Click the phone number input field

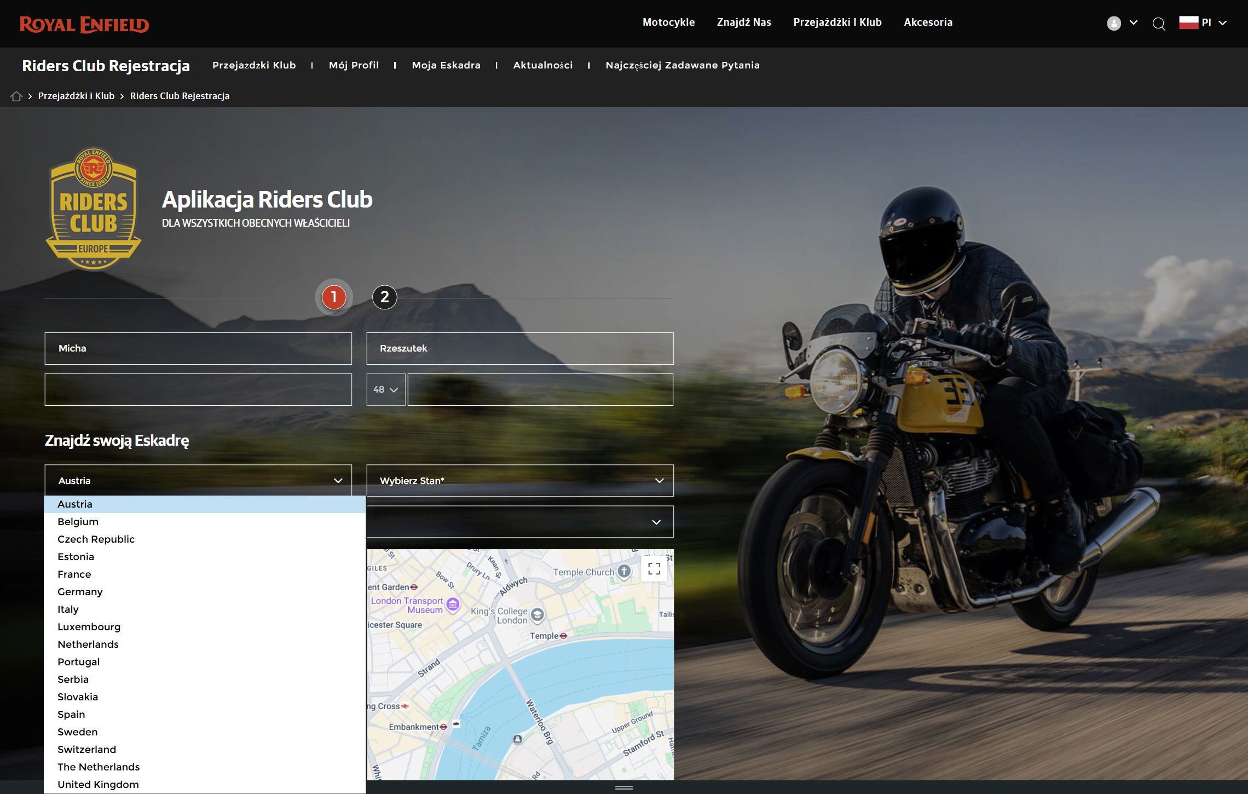click(540, 389)
